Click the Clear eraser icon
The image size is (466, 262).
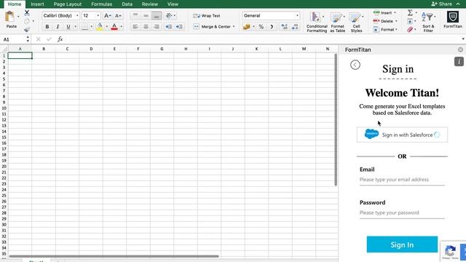pos(410,29)
